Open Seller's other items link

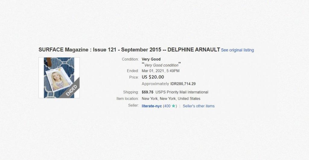click(x=199, y=106)
